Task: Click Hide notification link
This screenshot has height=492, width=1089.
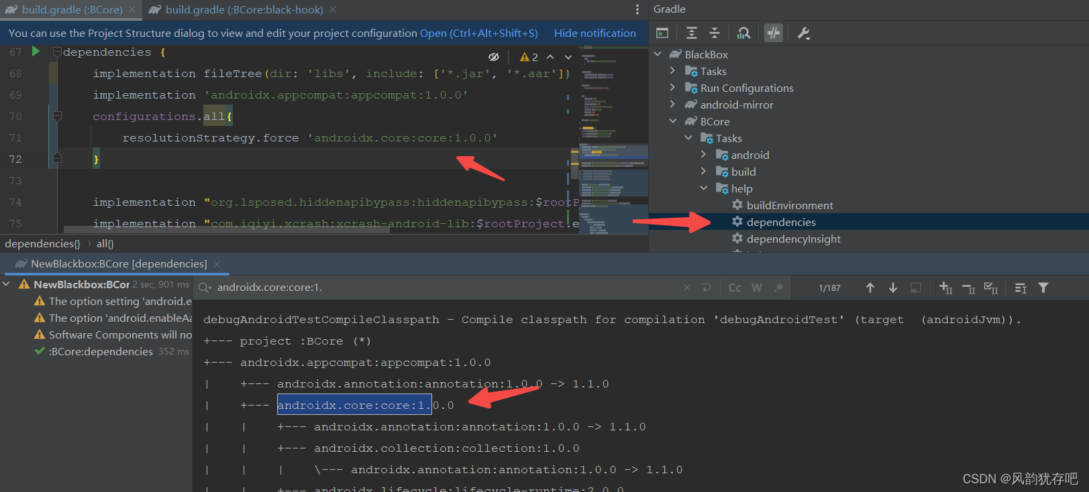Action: (x=595, y=33)
